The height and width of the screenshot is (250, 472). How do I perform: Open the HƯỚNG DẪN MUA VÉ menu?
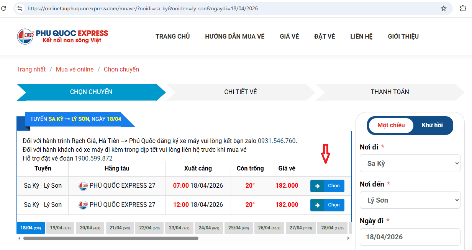click(x=234, y=36)
